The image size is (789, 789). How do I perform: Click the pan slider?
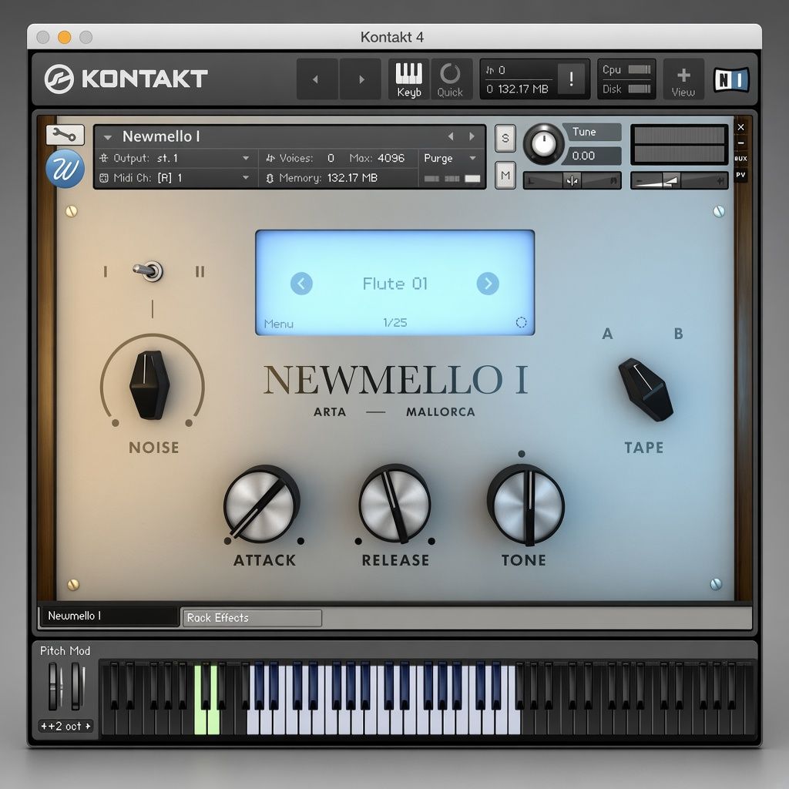pyautogui.click(x=572, y=180)
